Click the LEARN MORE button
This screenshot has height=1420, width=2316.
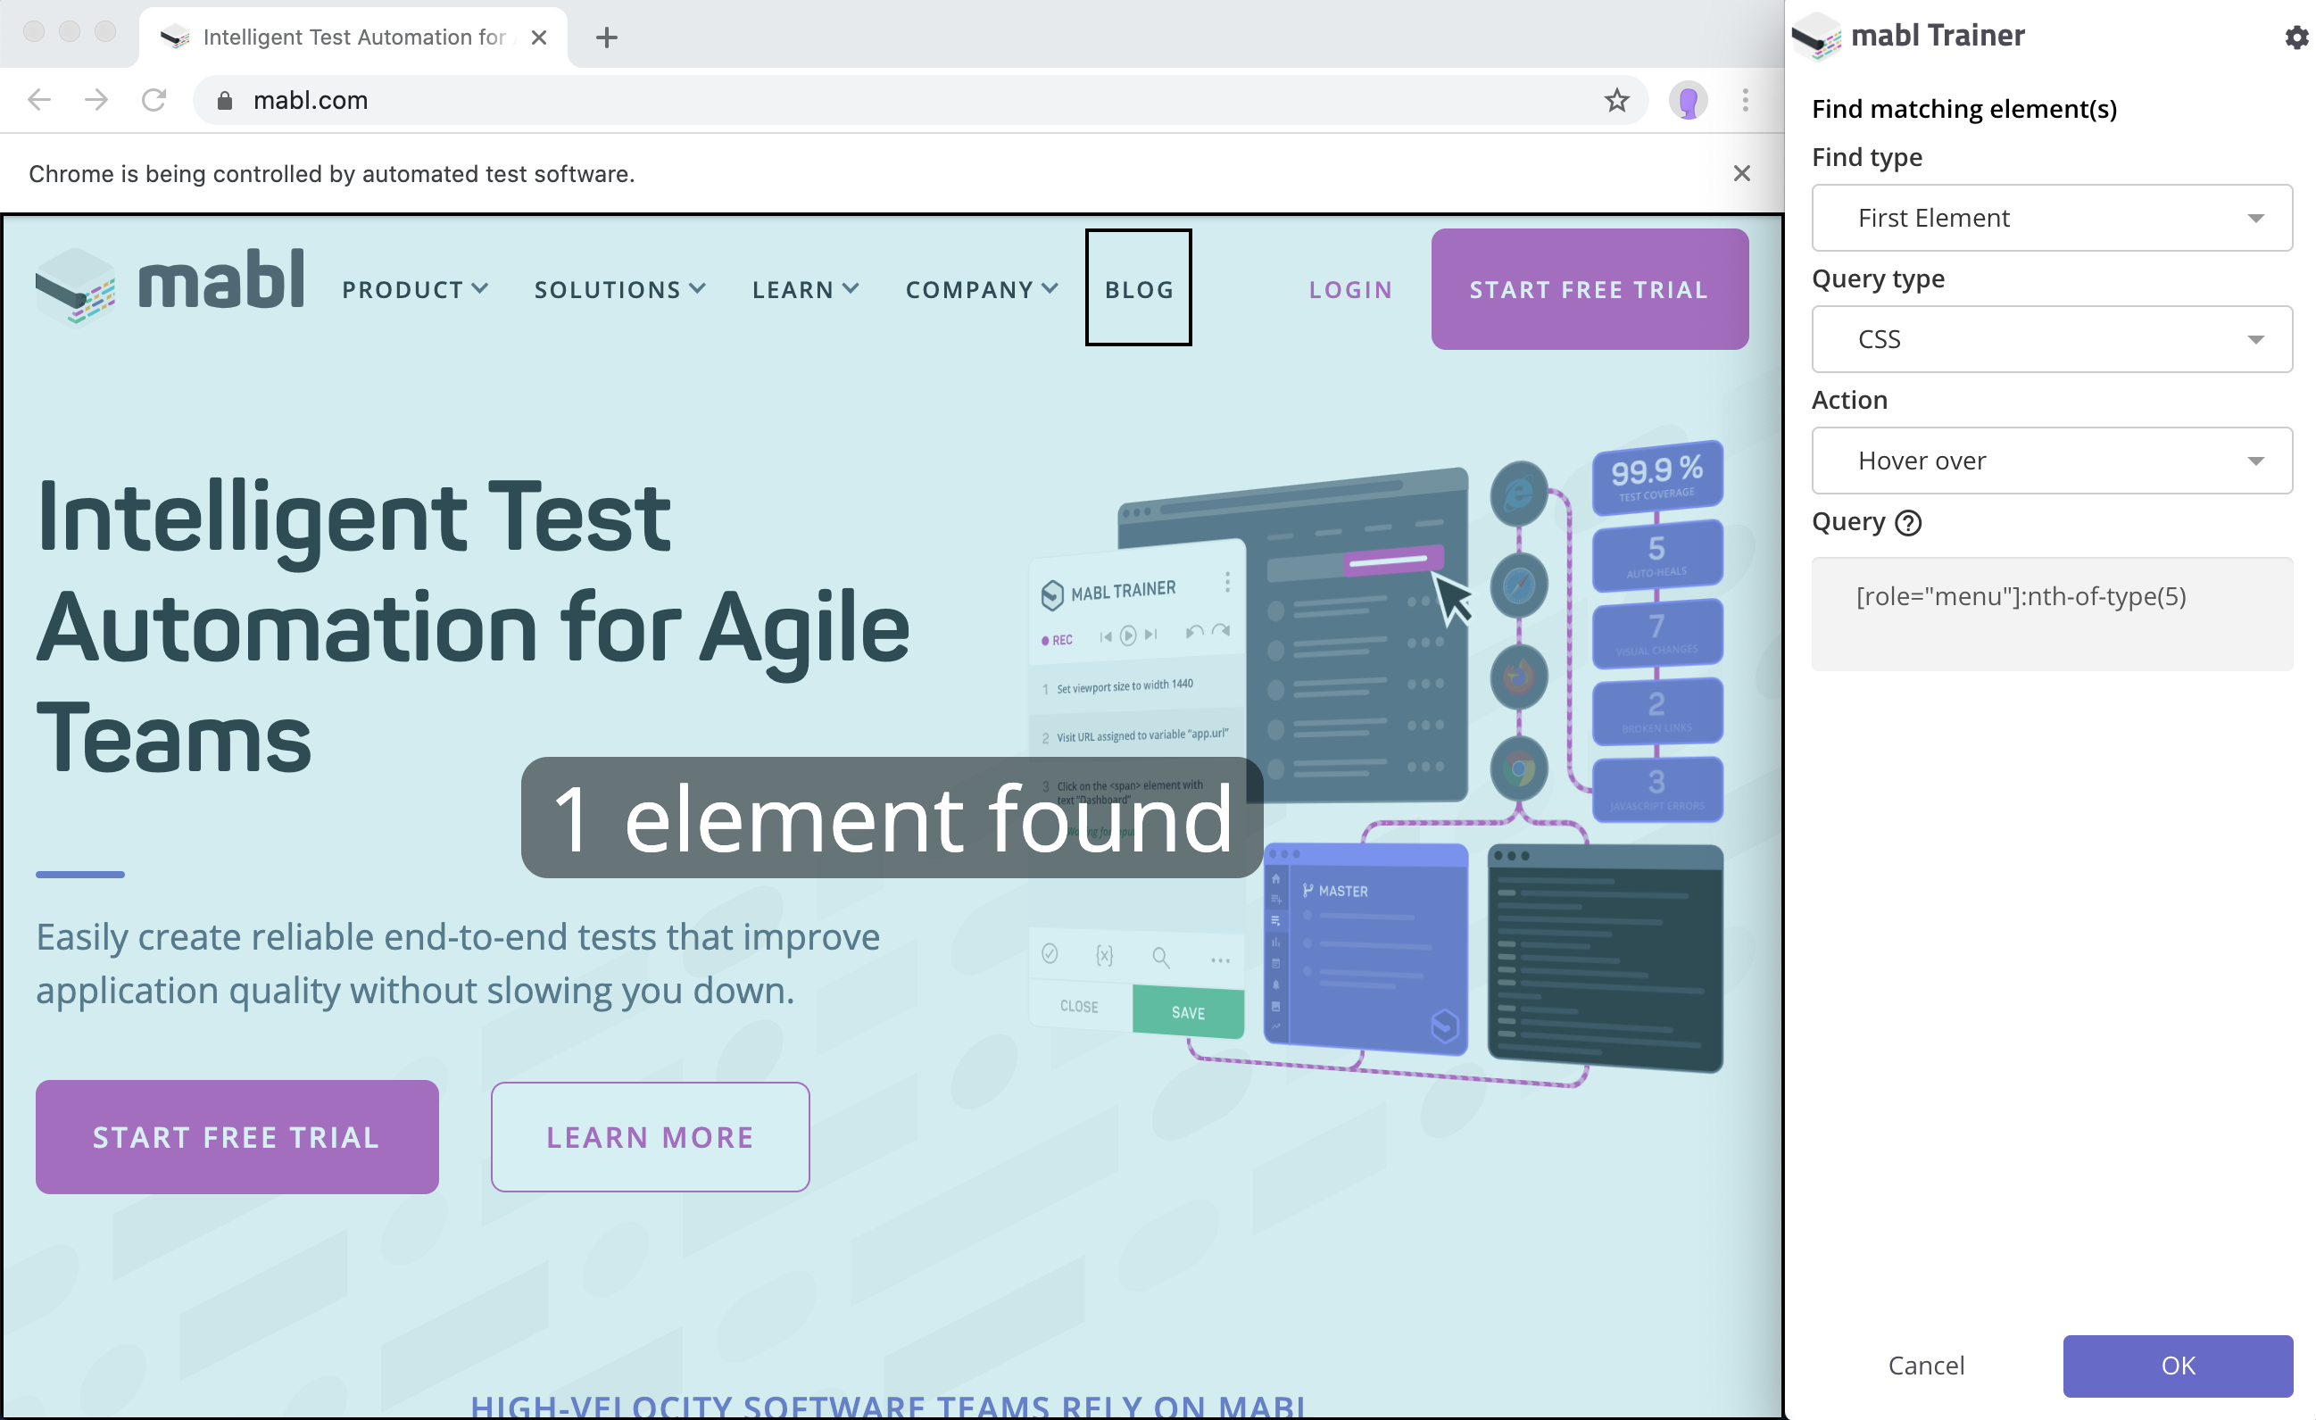click(650, 1137)
